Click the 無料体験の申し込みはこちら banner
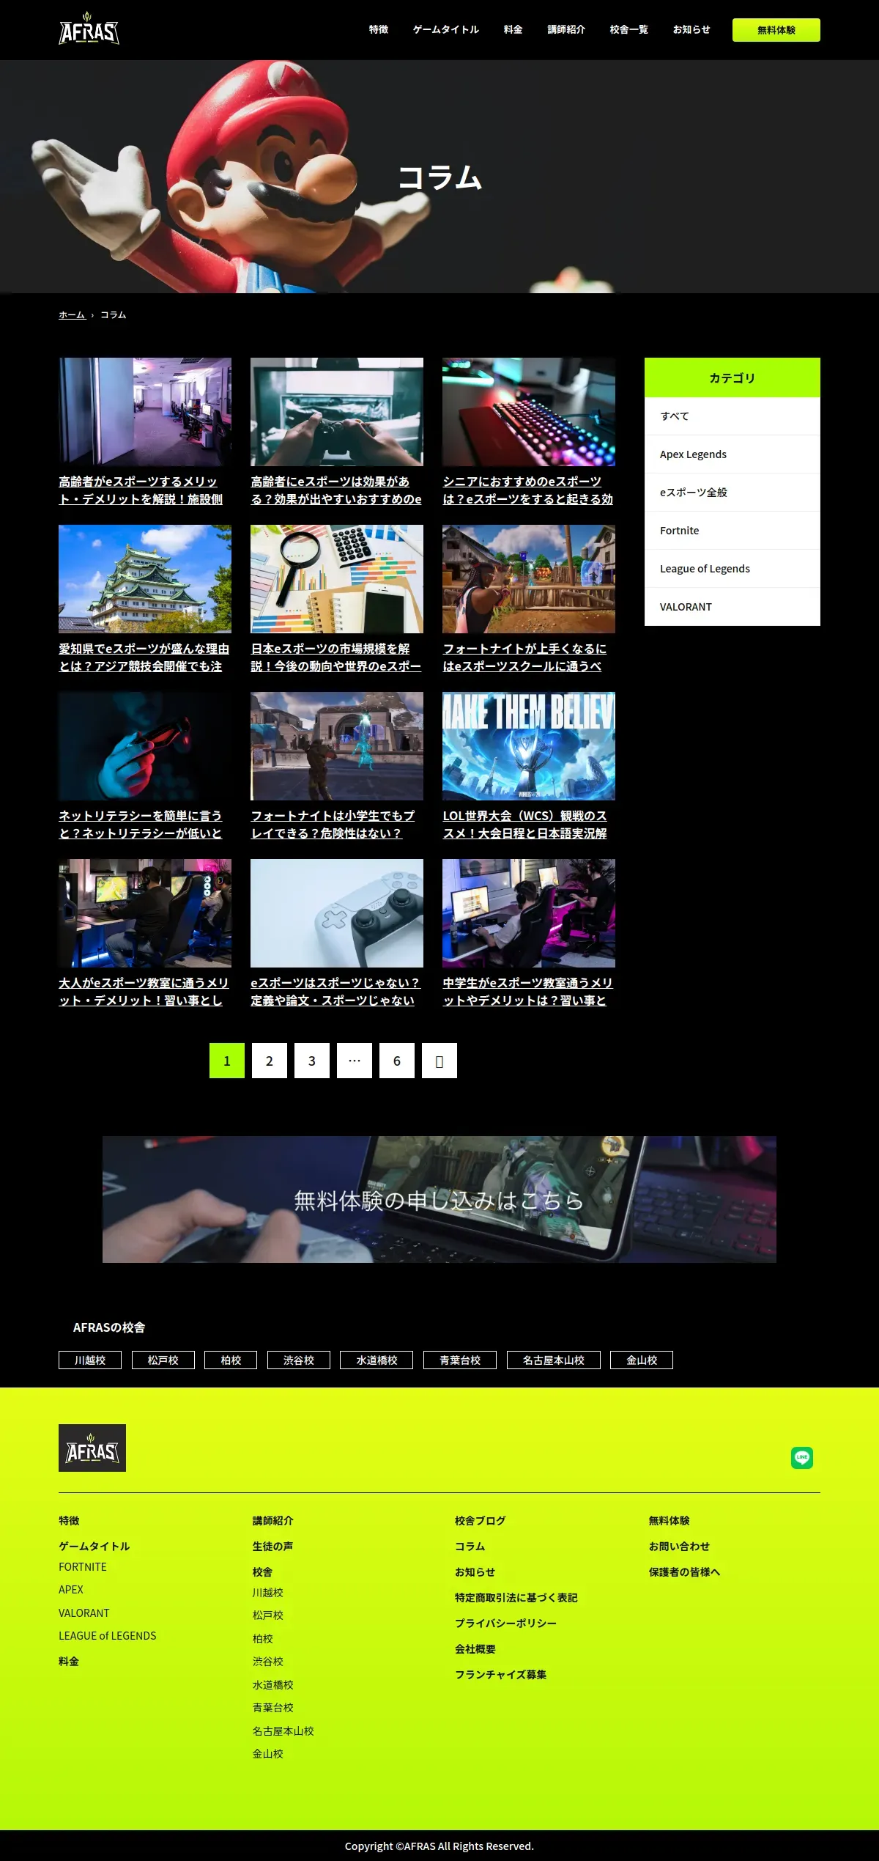Viewport: 879px width, 1861px height. click(439, 1199)
